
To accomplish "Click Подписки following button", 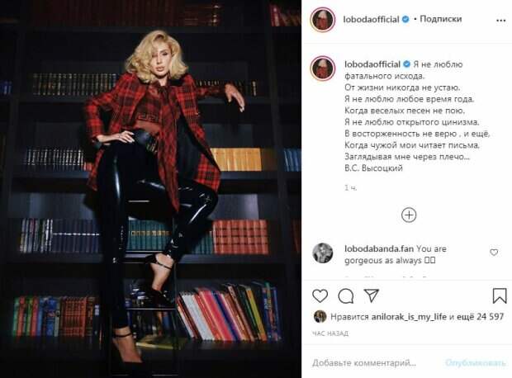I will pos(440,19).
